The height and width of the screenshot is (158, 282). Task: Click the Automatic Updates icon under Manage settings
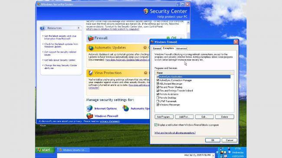[x=125, y=108]
